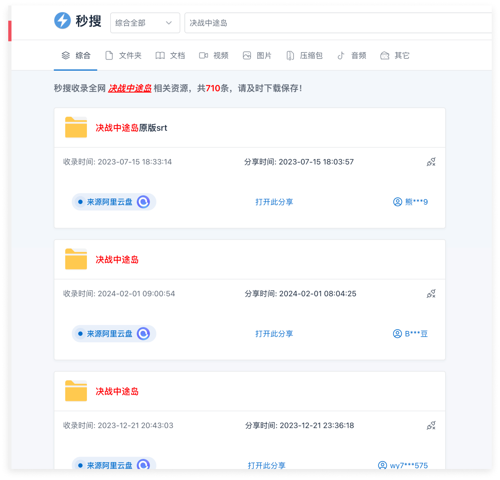Select the 音频 tab
Viewport: 500px width, 480px height.
(x=352, y=56)
